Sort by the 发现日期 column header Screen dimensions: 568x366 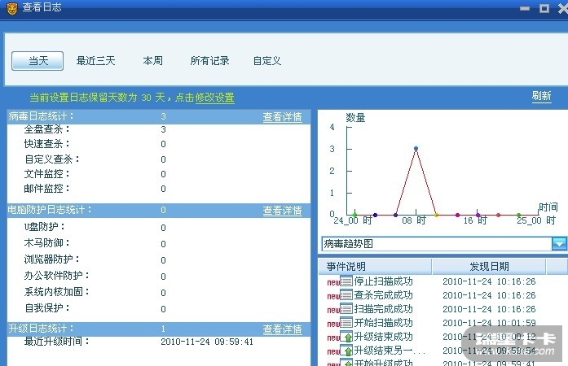point(489,267)
